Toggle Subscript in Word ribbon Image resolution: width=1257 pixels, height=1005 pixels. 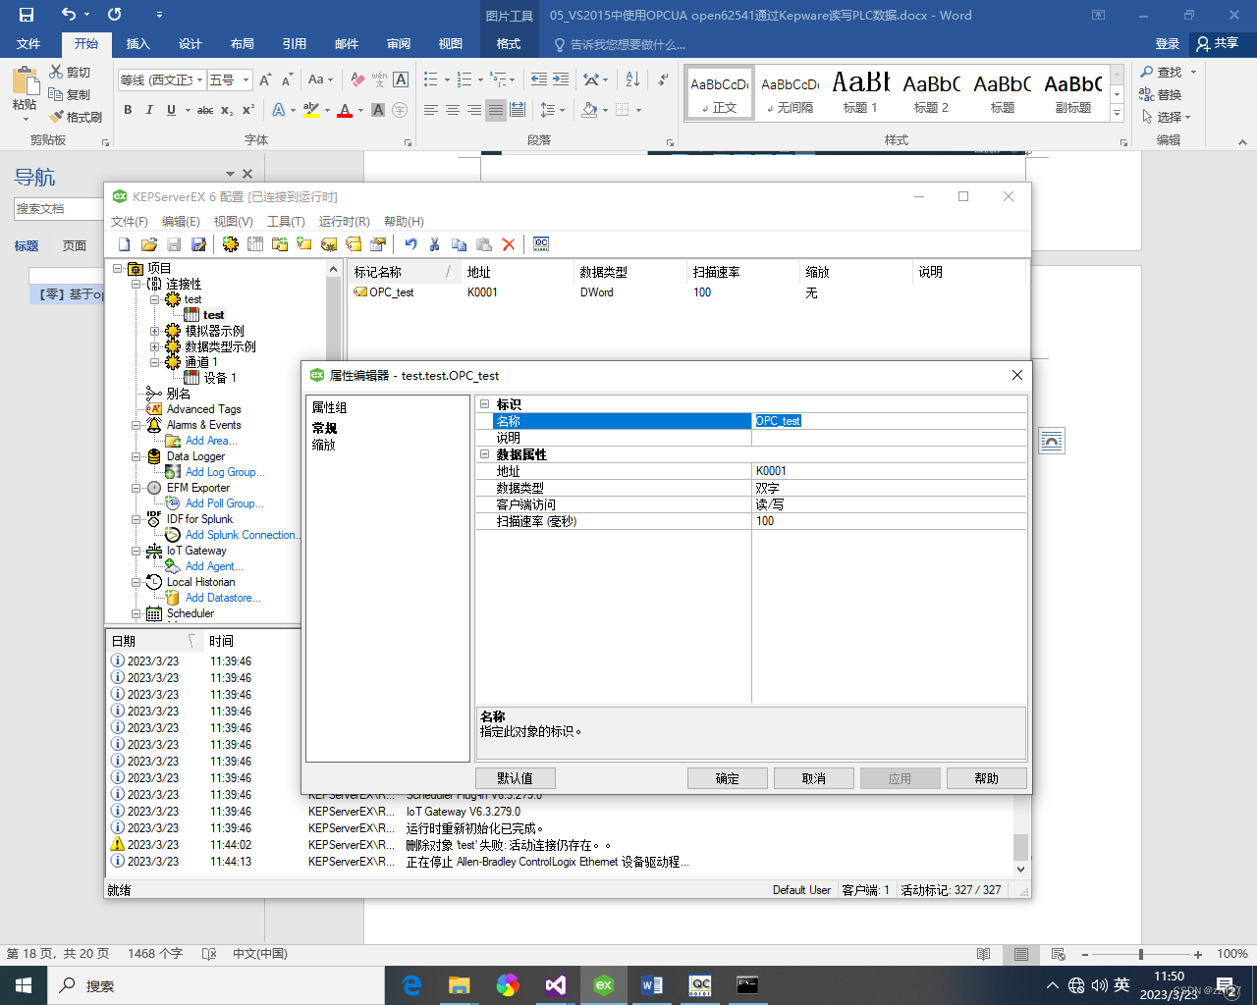coord(227,110)
